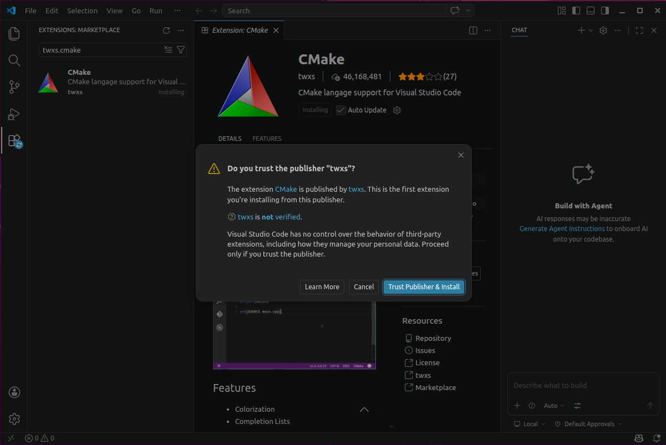Open the View menu
The width and height of the screenshot is (666, 445).
coord(115,11)
